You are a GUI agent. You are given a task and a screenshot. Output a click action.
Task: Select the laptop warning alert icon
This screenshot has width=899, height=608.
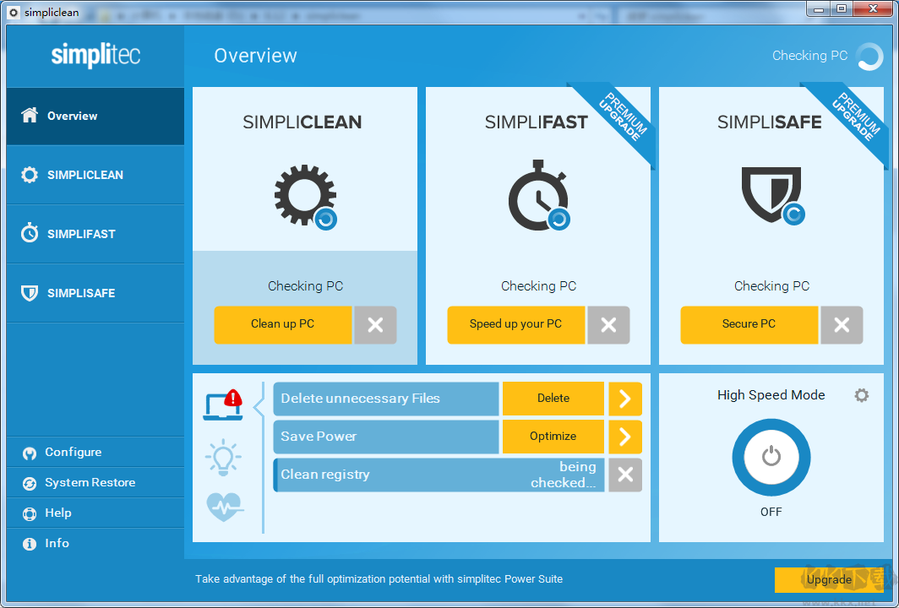(223, 405)
